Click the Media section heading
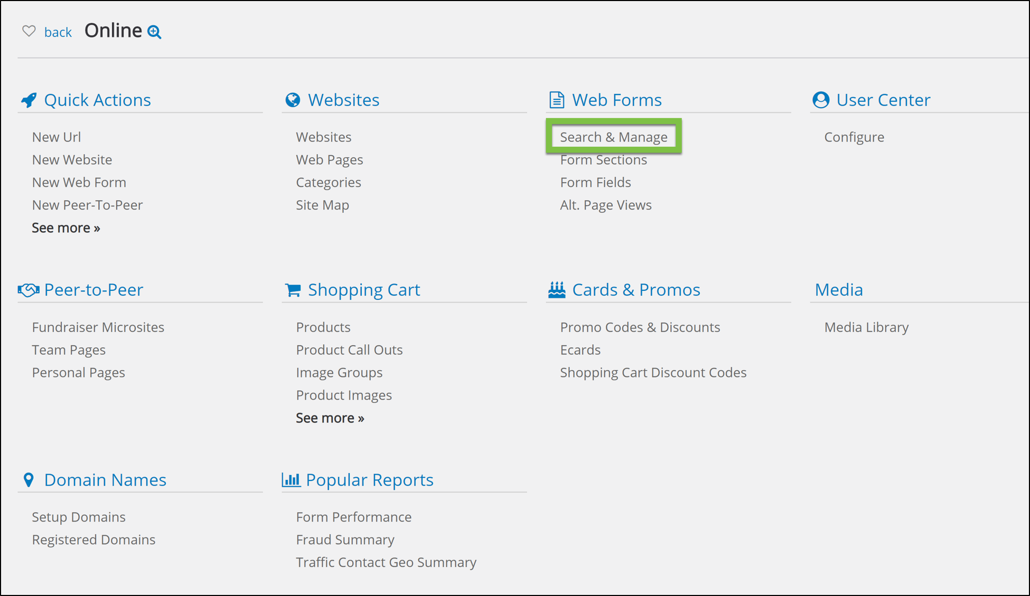Image resolution: width=1030 pixels, height=596 pixels. point(839,290)
